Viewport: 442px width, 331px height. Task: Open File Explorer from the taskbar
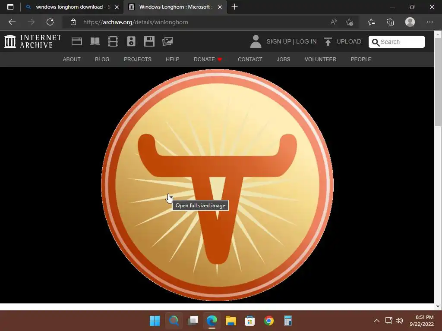[x=231, y=321]
